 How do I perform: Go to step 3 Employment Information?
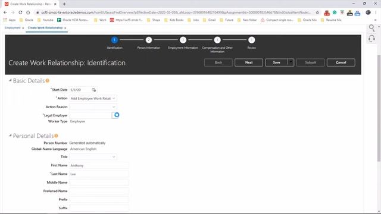(183, 40)
